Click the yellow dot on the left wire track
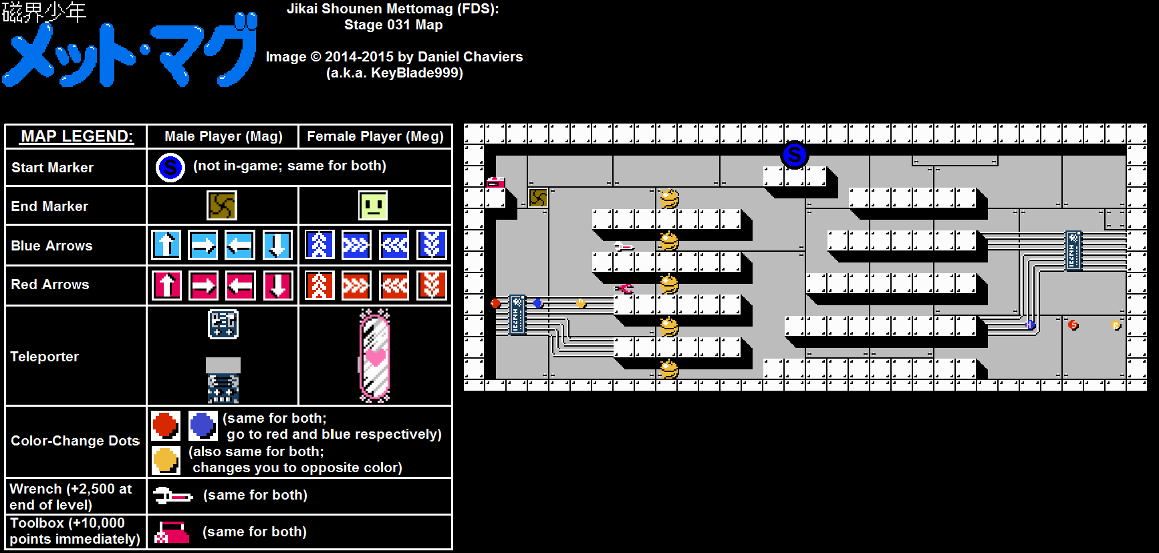The image size is (1159, 553). coord(581,303)
